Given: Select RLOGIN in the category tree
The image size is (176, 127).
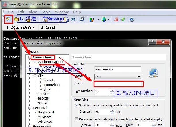Looking at the screenshot, I should tap(43, 99).
